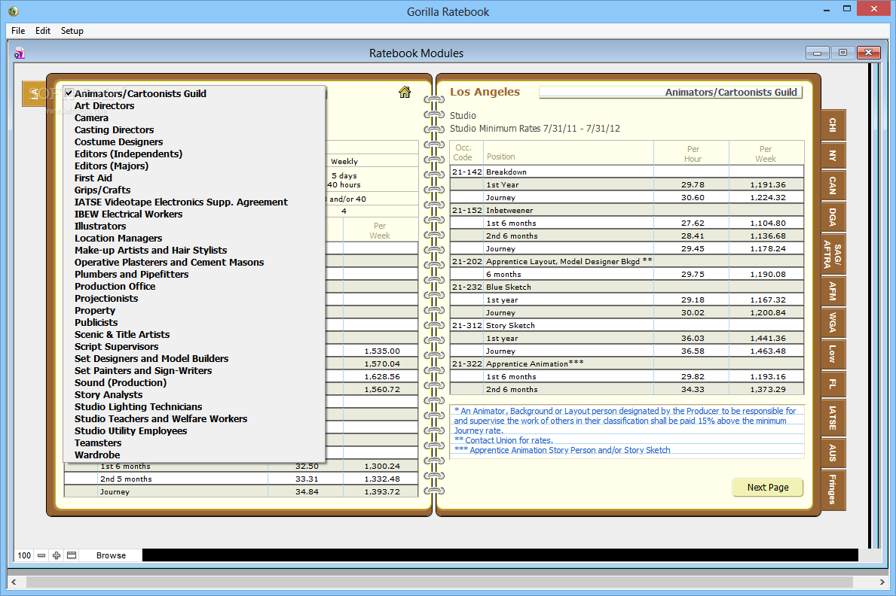Choose Editors (Majors) from the list

[x=194, y=166]
